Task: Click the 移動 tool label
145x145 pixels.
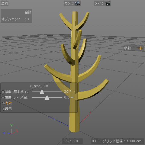Action: point(127,48)
